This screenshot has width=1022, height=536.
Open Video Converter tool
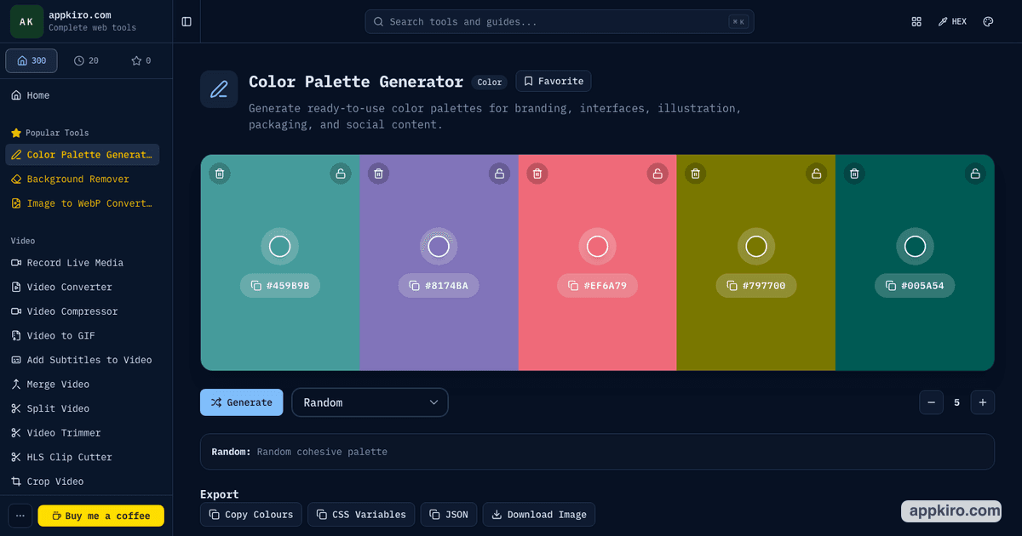[82, 287]
